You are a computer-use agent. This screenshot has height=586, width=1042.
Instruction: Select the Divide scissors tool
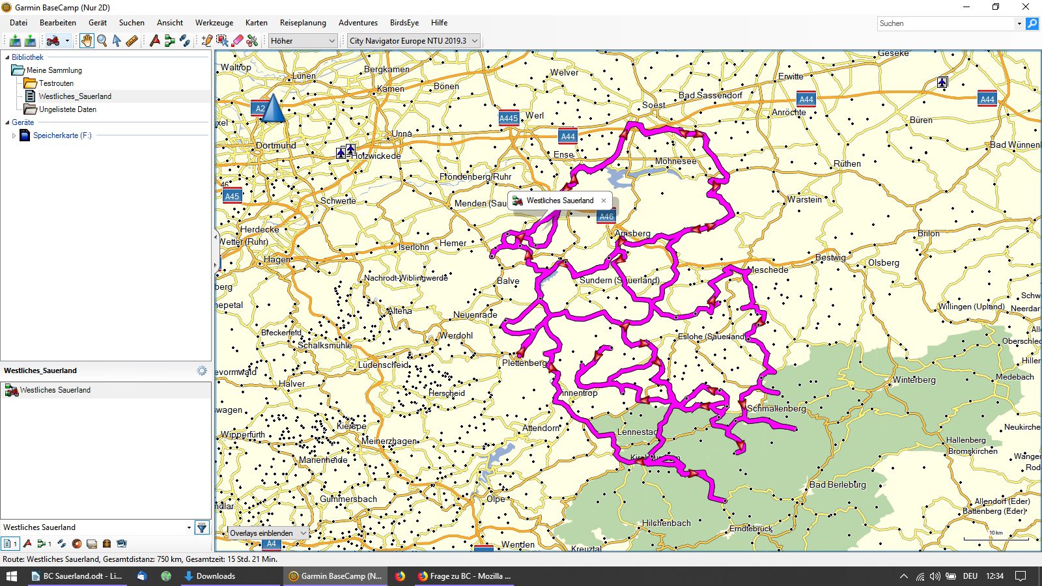(252, 41)
